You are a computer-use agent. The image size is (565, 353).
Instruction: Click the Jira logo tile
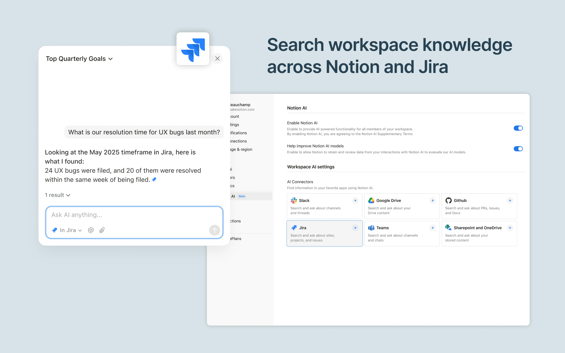click(x=193, y=49)
